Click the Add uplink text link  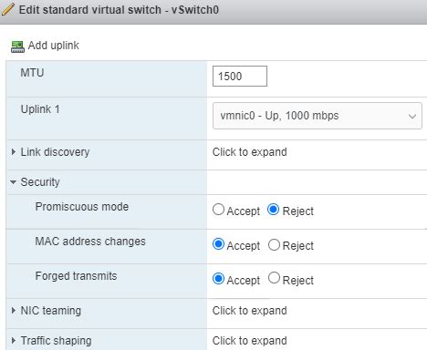54,46
